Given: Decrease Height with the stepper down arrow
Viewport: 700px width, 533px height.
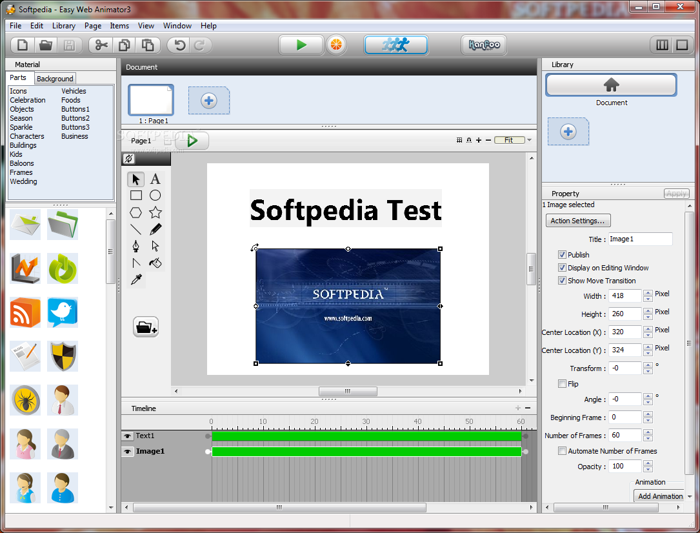Looking at the screenshot, I should pos(648,317).
